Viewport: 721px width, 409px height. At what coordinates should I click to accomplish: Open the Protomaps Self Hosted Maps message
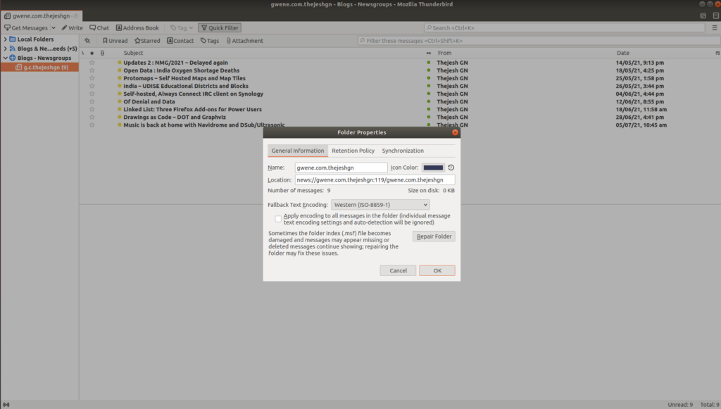point(184,78)
